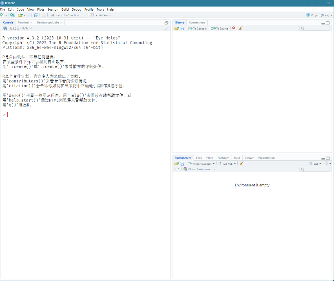The height and width of the screenshot is (281, 334).
Task: Click the New File plus icon
Action: [2, 15]
